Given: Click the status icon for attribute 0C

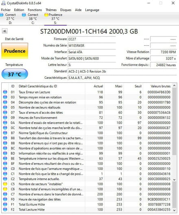Looking at the screenshot, I should pos(5,128).
